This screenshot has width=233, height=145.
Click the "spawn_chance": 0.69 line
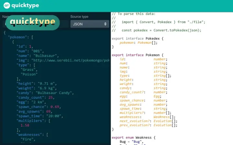pos(39,107)
